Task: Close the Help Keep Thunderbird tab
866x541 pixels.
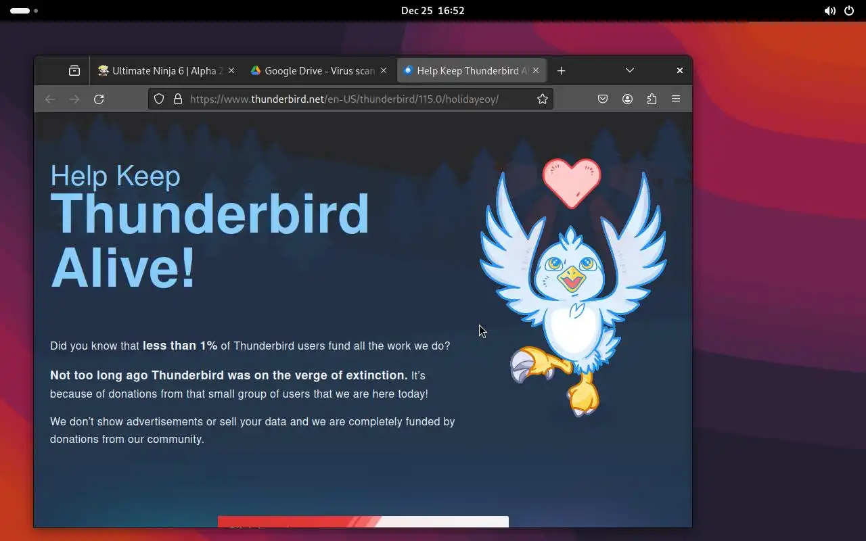Action: tap(536, 70)
